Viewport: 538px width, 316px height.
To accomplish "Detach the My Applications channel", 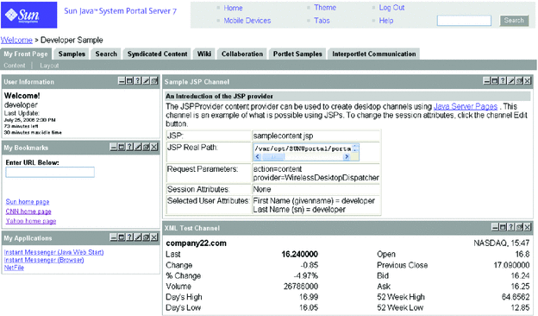I will click(x=147, y=237).
